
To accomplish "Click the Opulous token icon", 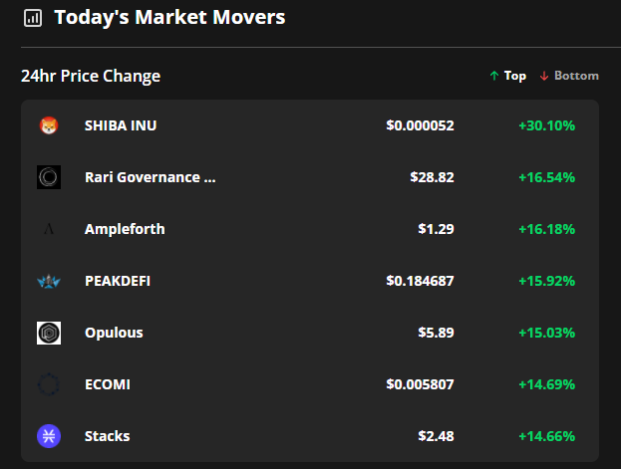I will pyautogui.click(x=49, y=333).
